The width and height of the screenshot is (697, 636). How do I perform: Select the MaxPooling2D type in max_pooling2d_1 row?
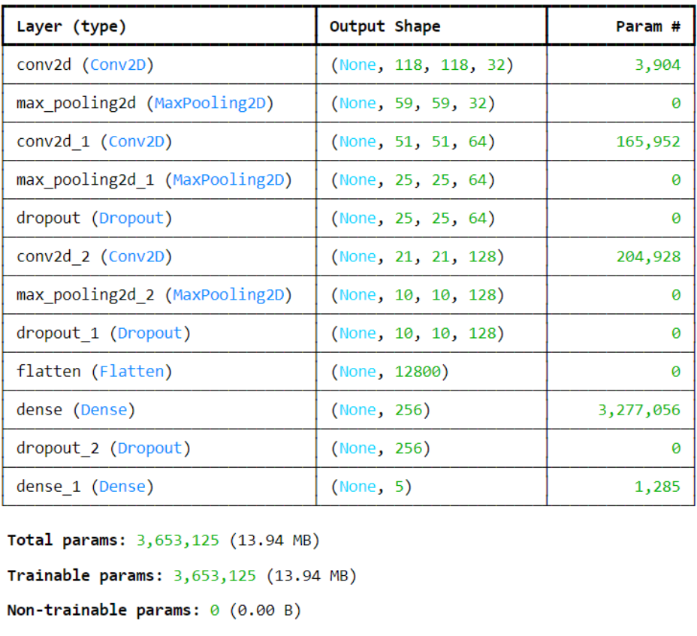pos(232,179)
